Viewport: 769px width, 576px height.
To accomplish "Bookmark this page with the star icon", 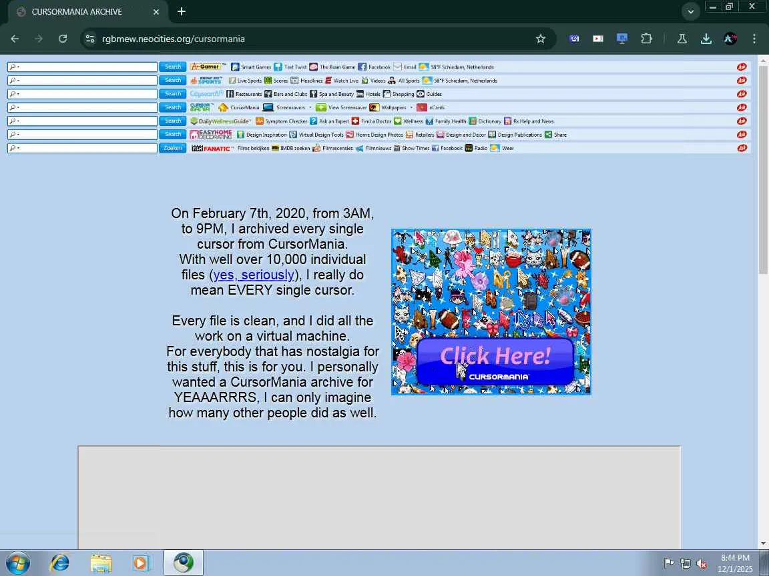I will pos(541,39).
